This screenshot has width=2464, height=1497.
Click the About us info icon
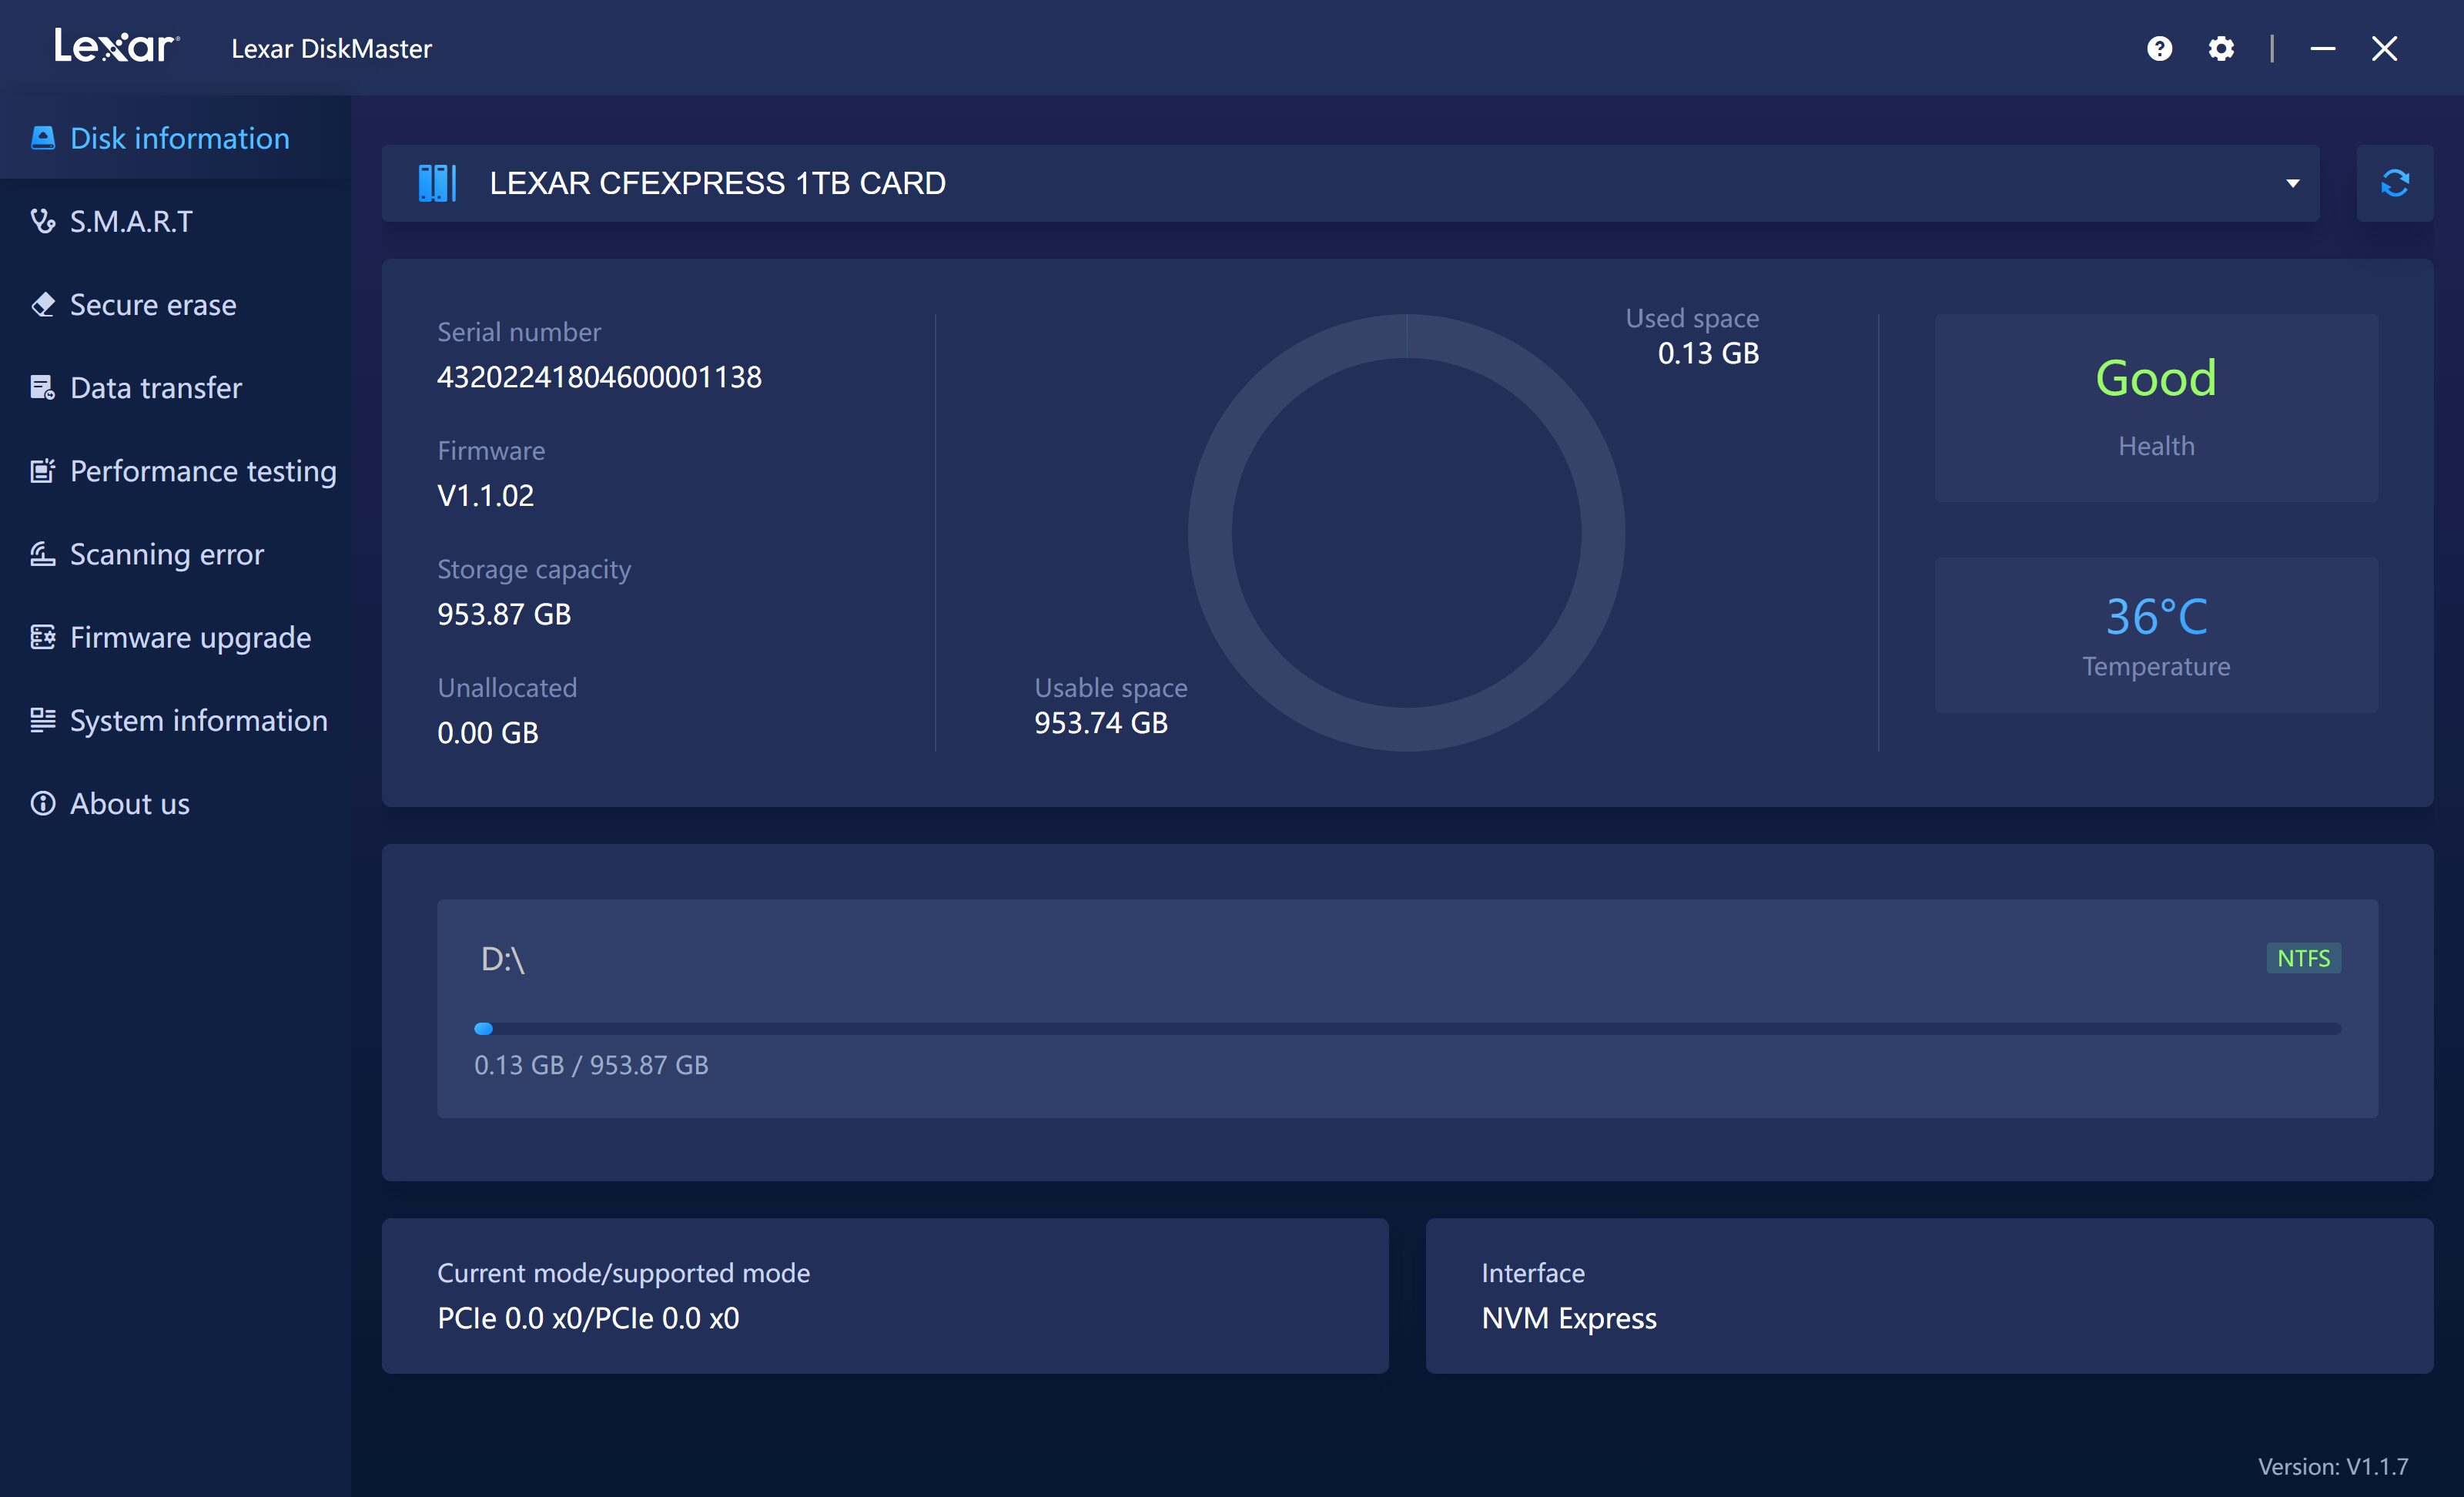pos(42,803)
